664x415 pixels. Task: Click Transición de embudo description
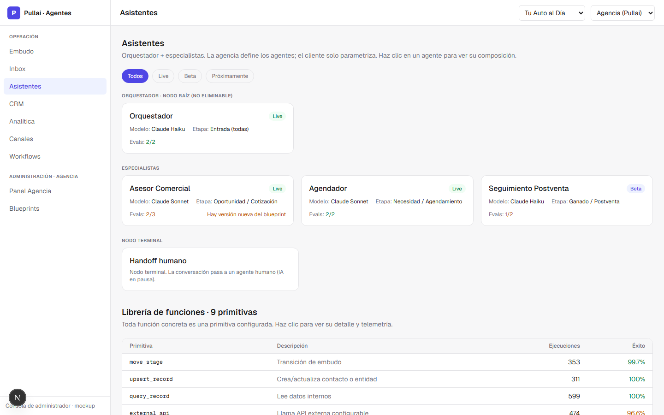[x=309, y=362]
